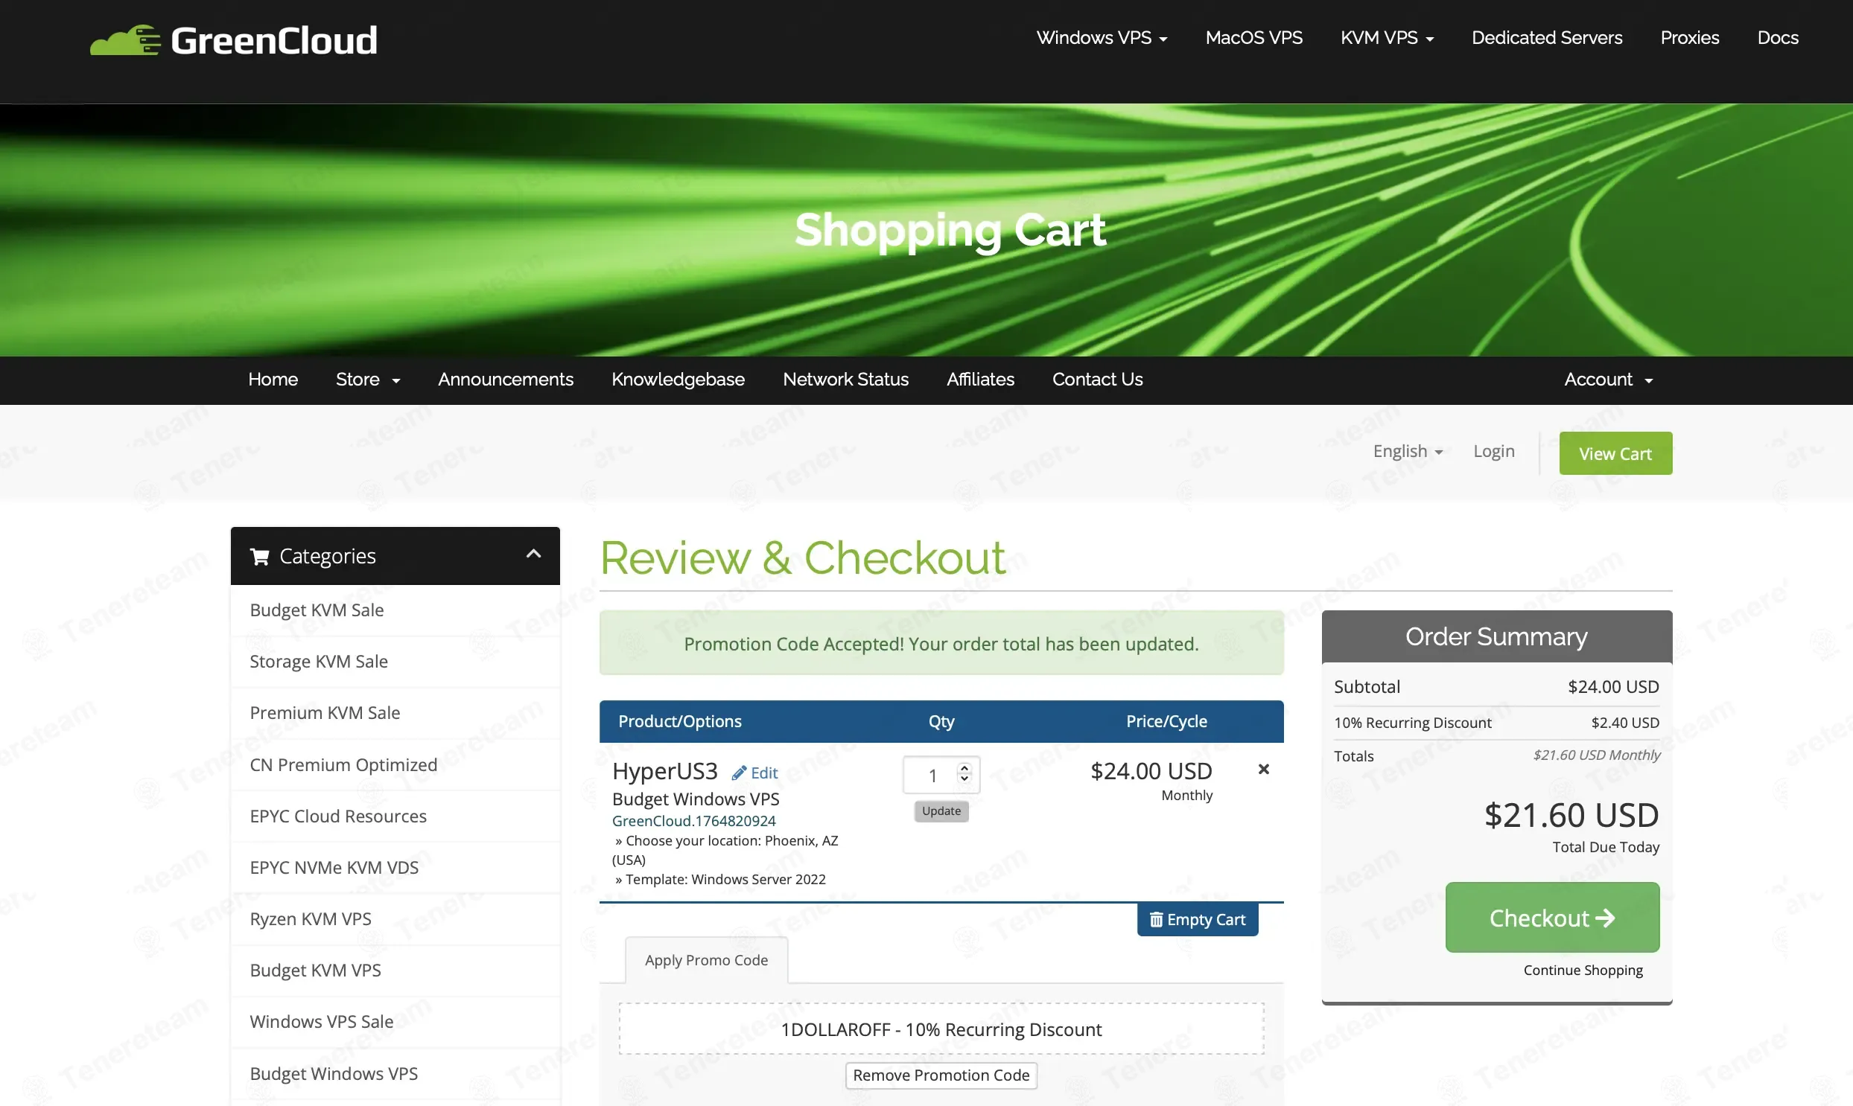The height and width of the screenshot is (1106, 1853).
Task: Open Premium KVM Sale category
Action: click(395, 713)
